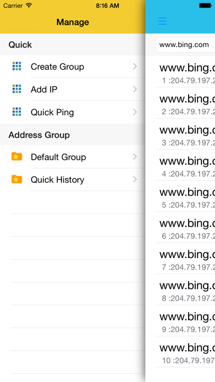Image resolution: width=215 pixels, height=382 pixels.
Task: Open the Quick History entry
Action: 72,179
